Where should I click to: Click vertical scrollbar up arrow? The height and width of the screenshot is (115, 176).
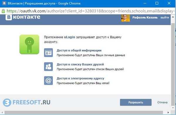pyautogui.click(x=173, y=17)
